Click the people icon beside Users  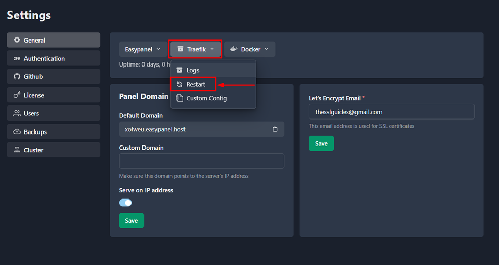pos(17,113)
